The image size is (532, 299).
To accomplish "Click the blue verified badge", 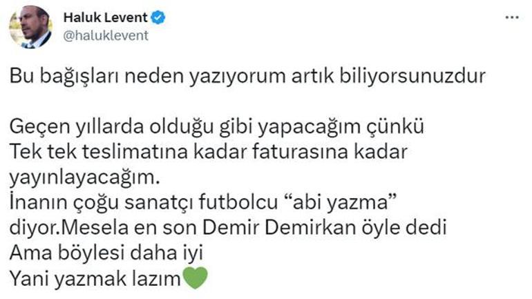I will tap(158, 17).
